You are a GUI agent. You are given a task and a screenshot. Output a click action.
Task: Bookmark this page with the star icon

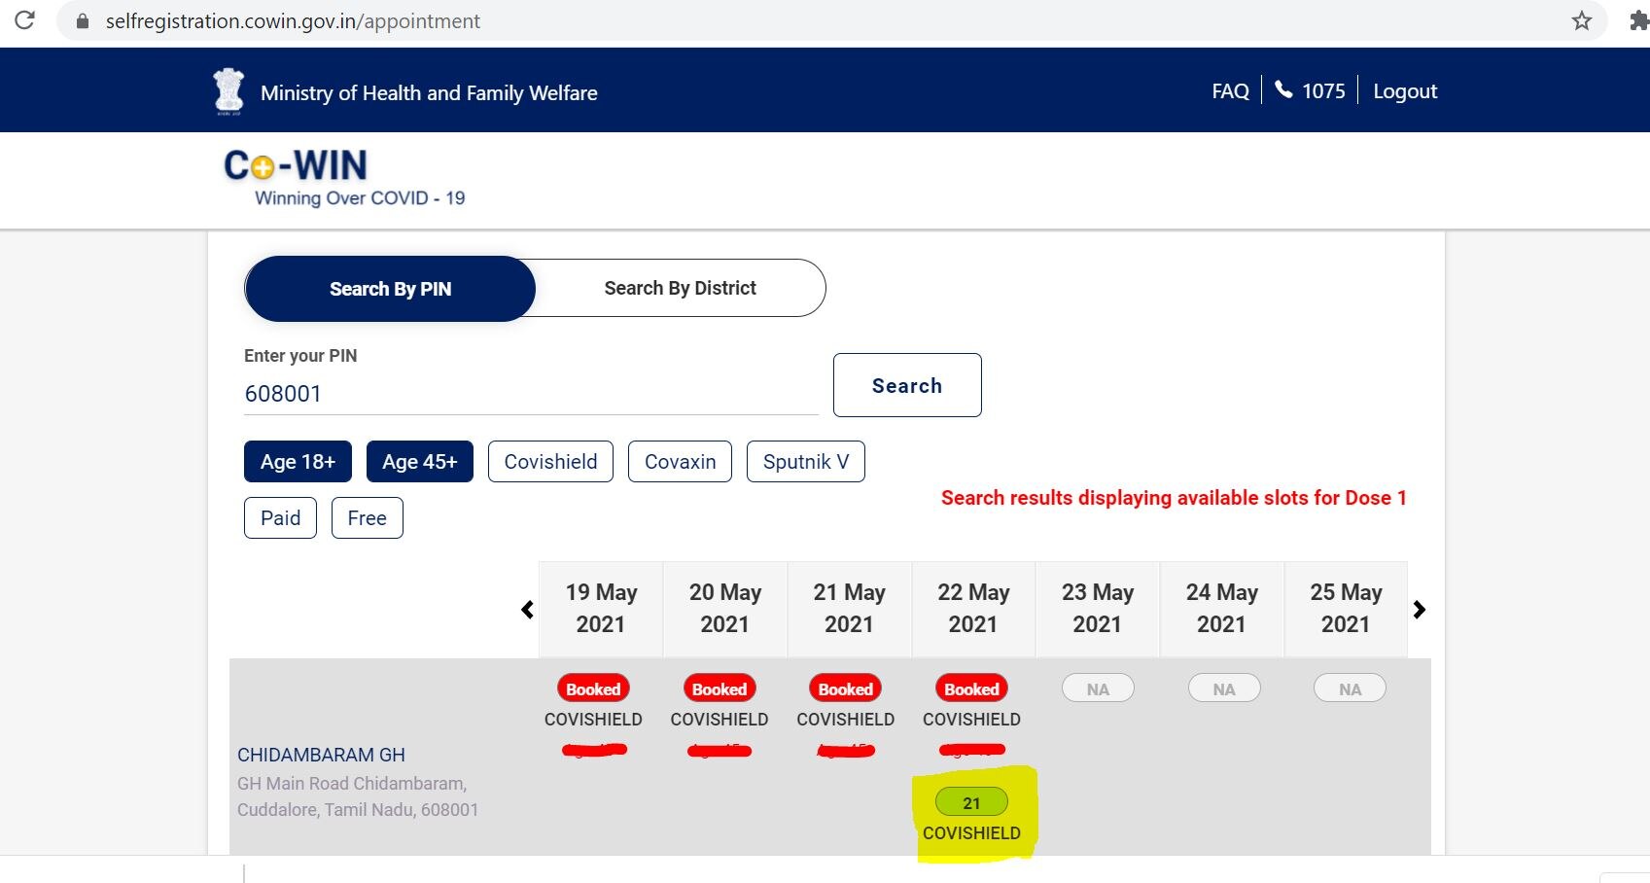coord(1582,20)
